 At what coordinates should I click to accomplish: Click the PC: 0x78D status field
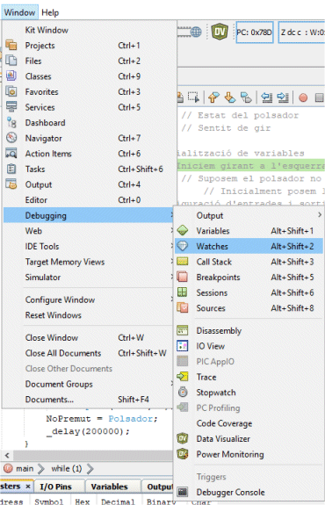tap(255, 32)
